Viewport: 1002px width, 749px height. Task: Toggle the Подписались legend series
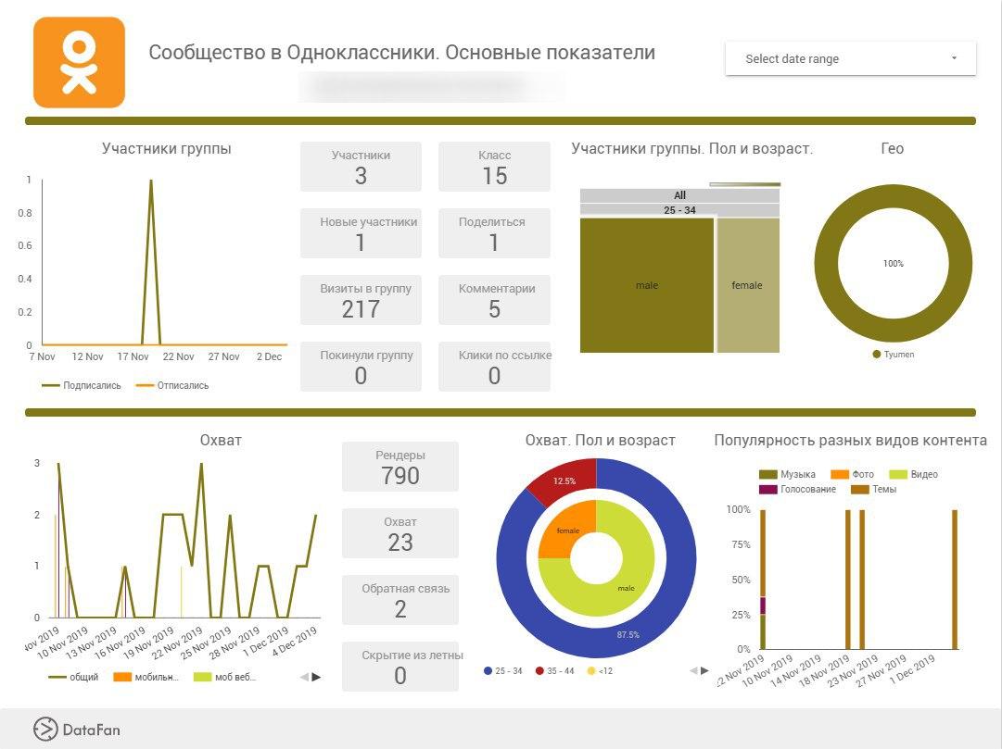pyautogui.click(x=82, y=385)
